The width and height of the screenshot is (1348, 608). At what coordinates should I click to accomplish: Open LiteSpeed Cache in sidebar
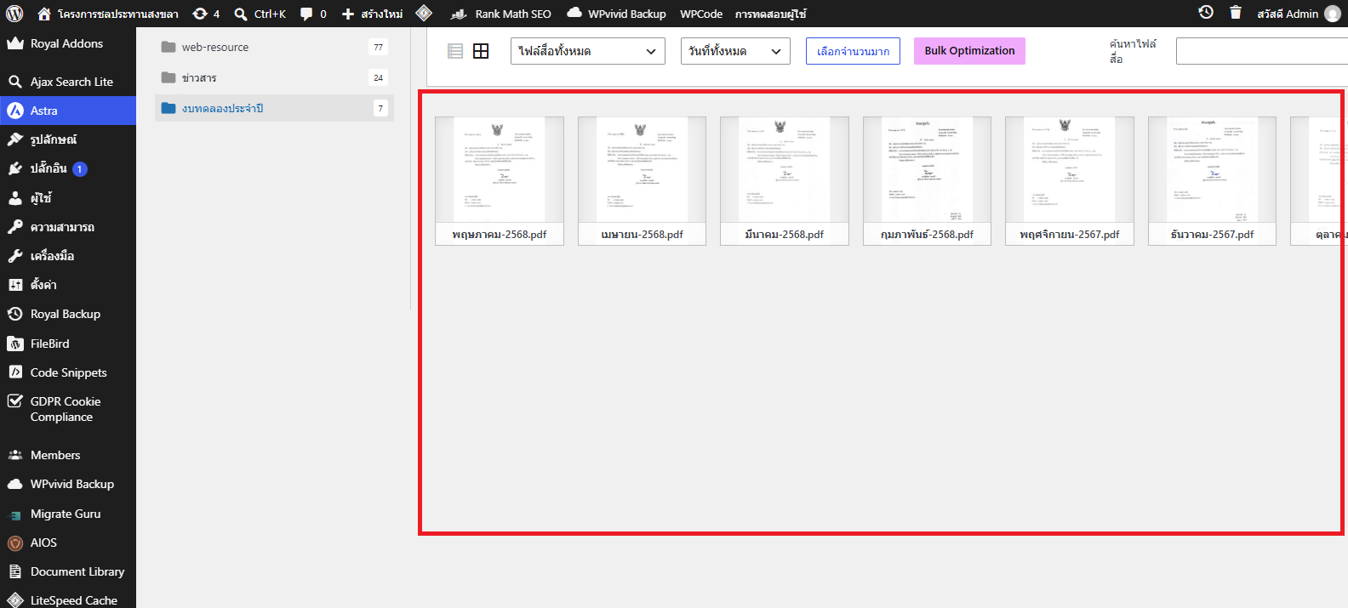coord(68,599)
